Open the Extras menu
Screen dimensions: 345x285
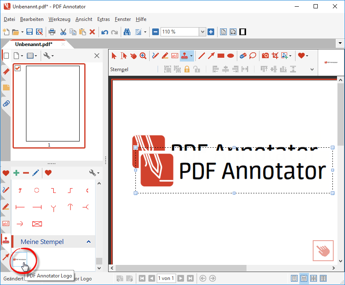coord(104,19)
